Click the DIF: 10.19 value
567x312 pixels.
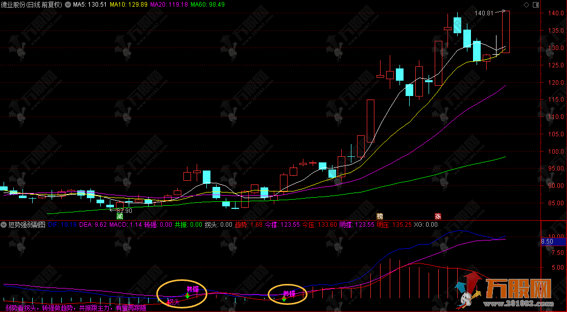(x=62, y=225)
